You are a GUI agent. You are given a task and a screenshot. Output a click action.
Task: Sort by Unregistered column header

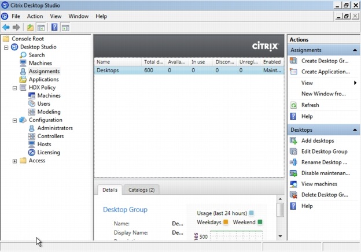click(248, 62)
